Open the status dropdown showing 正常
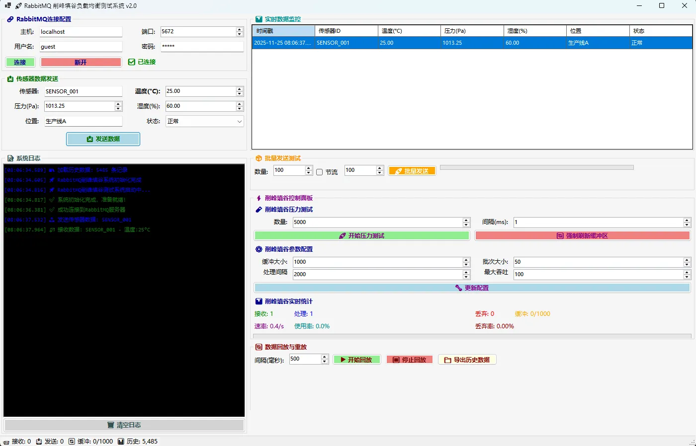Screen dimensions: 696x446 204,121
